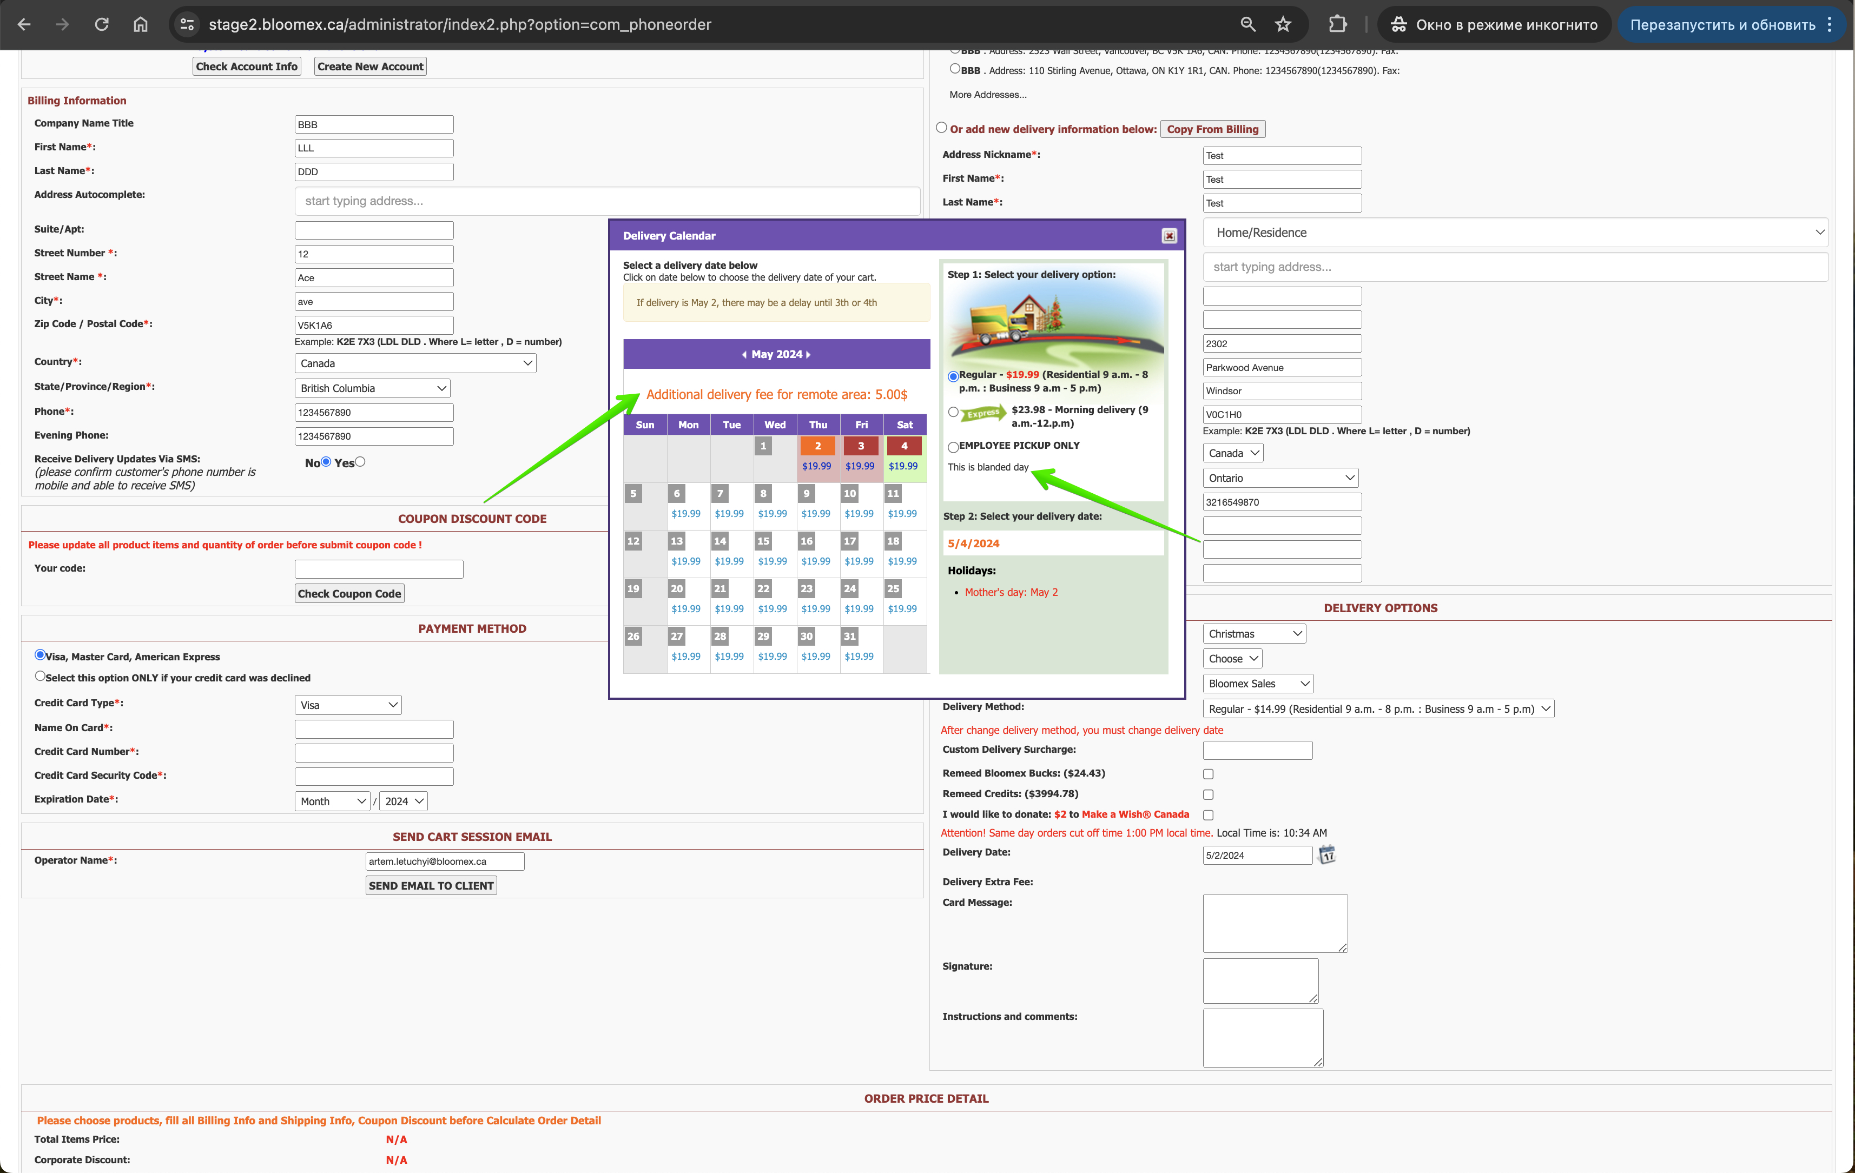Screen dimensions: 1855x1173
Task: Set SMS delivery updates to No
Action: point(326,461)
